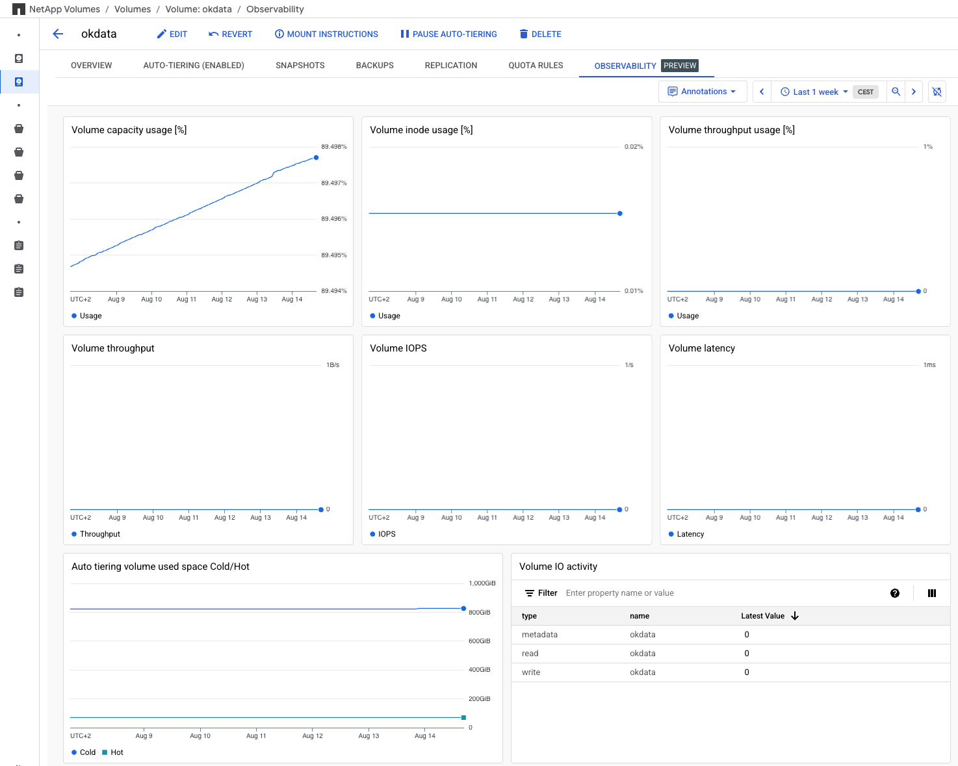The height and width of the screenshot is (766, 958).
Task: Open column display options in Volume IO activity
Action: 932,593
